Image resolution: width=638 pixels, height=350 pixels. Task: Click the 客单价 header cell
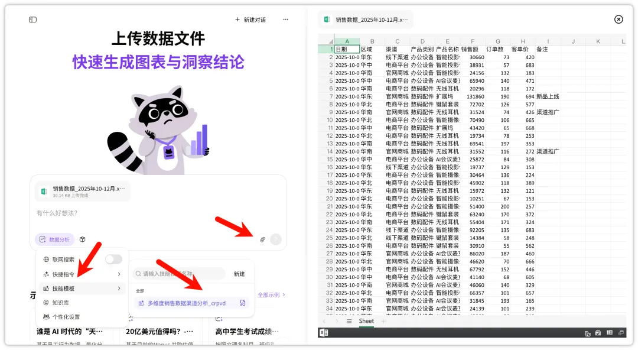pos(523,49)
